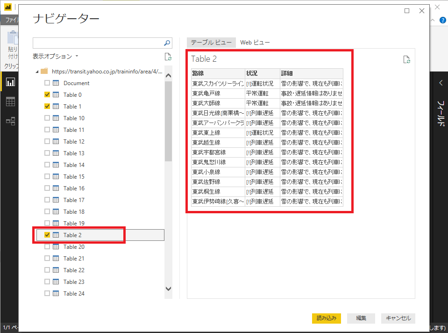Switch to Web ビュー tab
This screenshot has width=448, height=333.
(x=255, y=43)
